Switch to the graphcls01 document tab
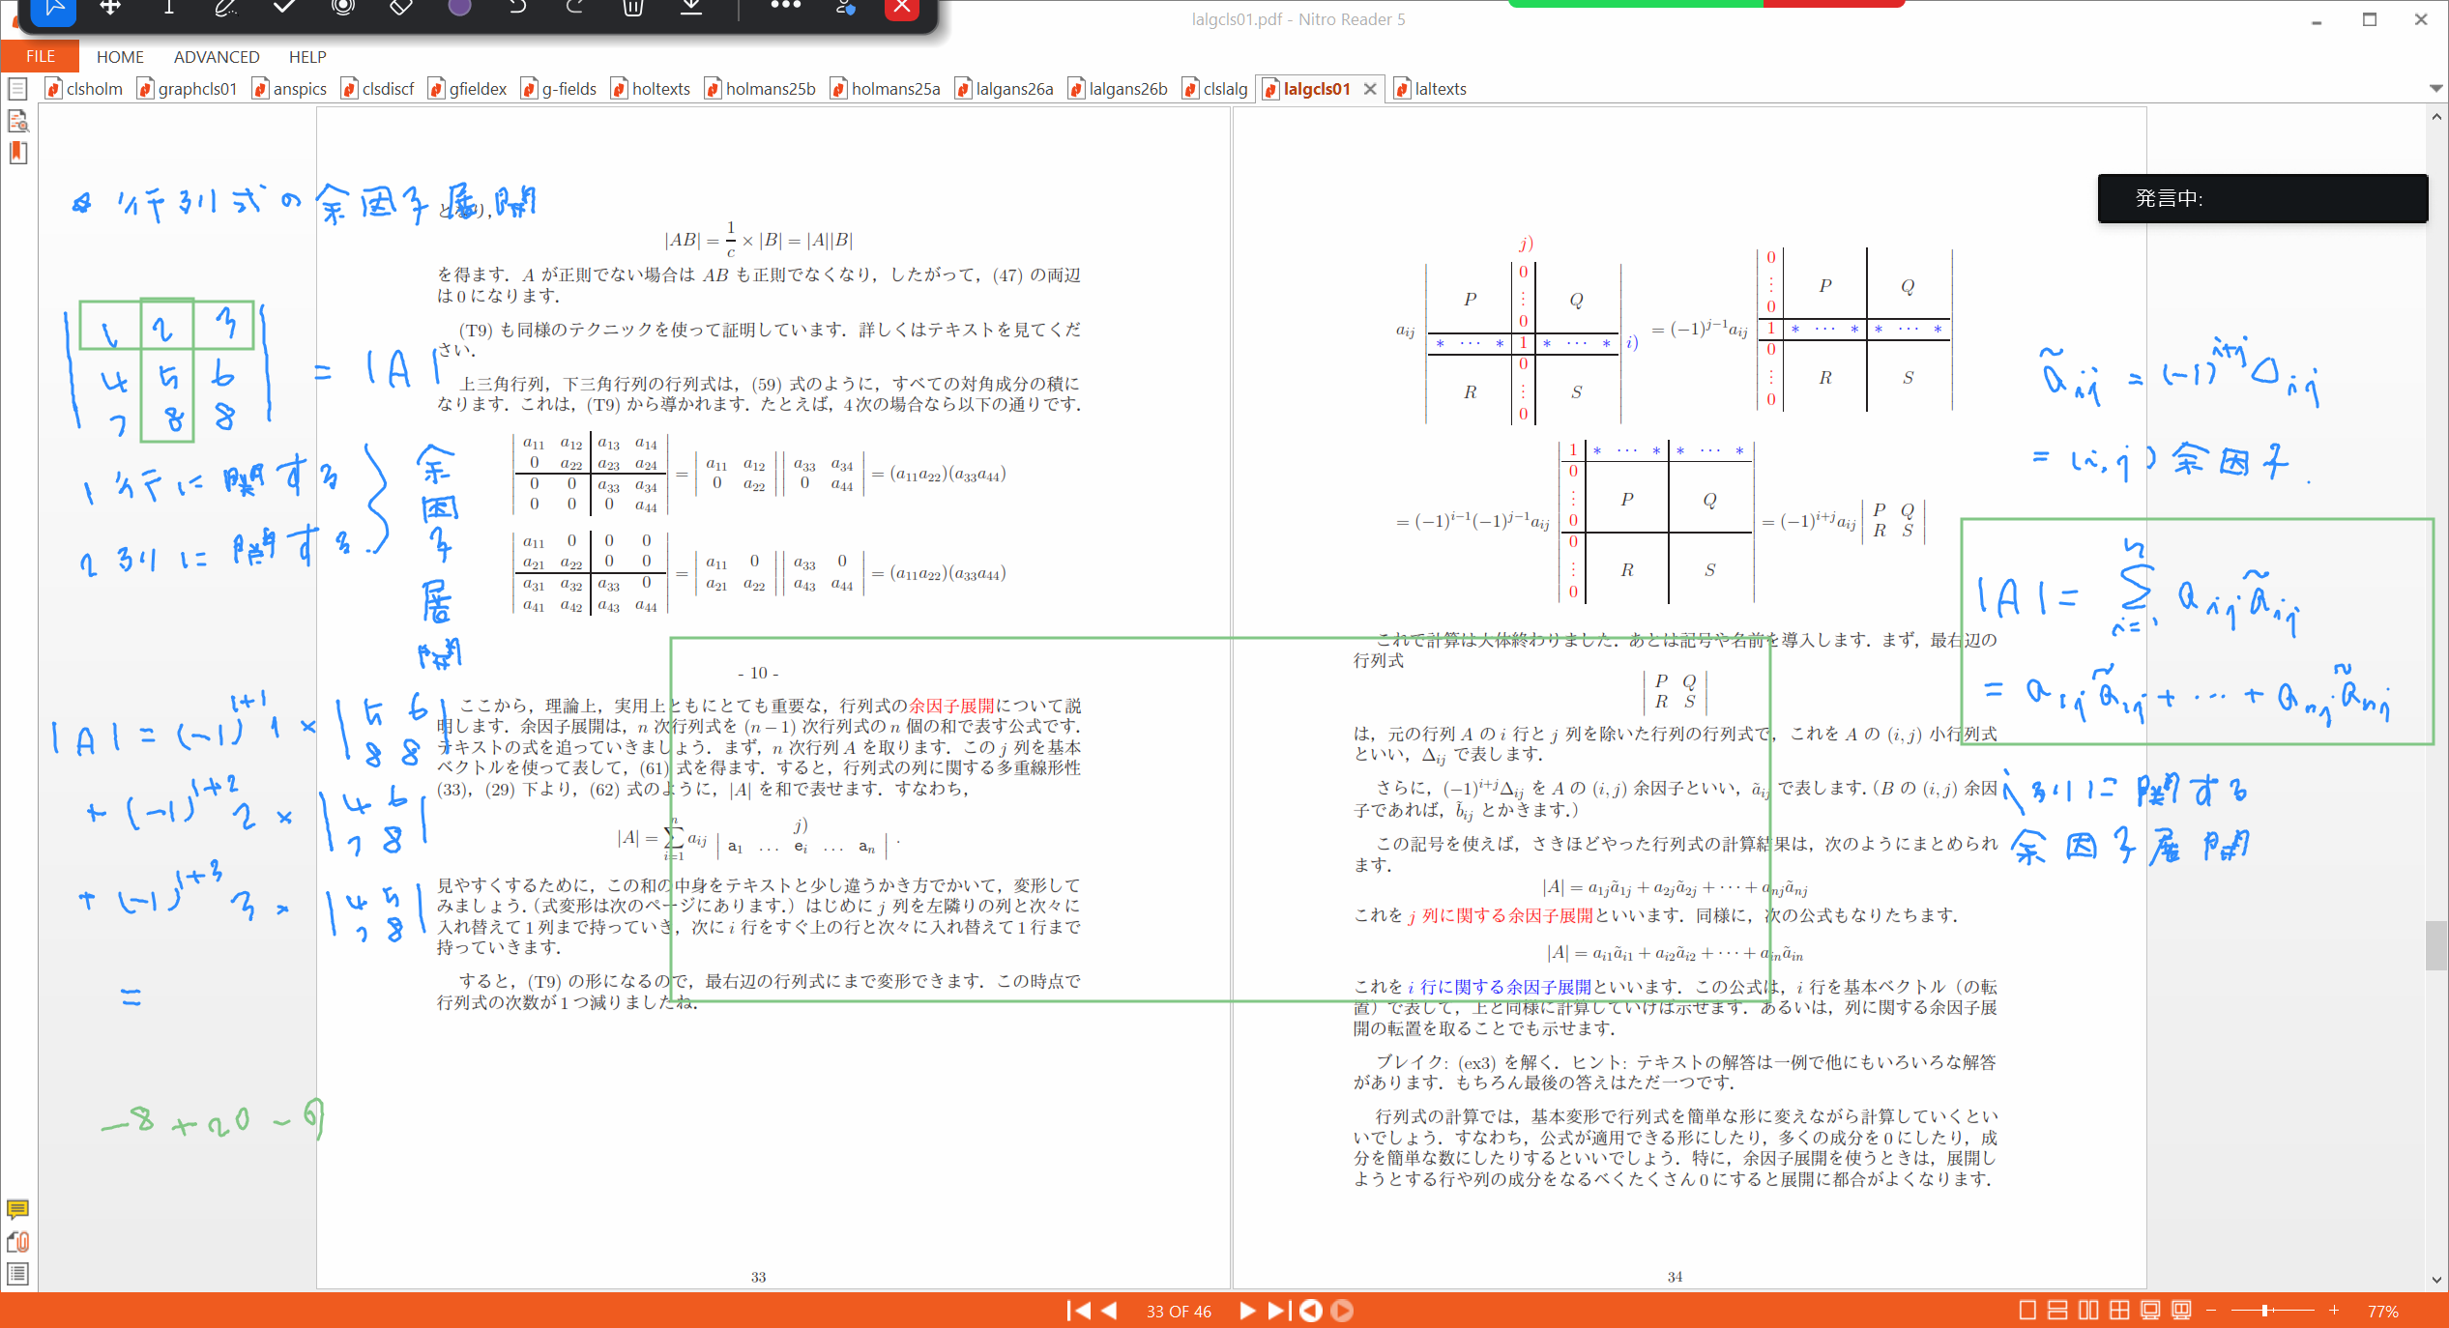Image resolution: width=2449 pixels, height=1328 pixels. tap(189, 89)
